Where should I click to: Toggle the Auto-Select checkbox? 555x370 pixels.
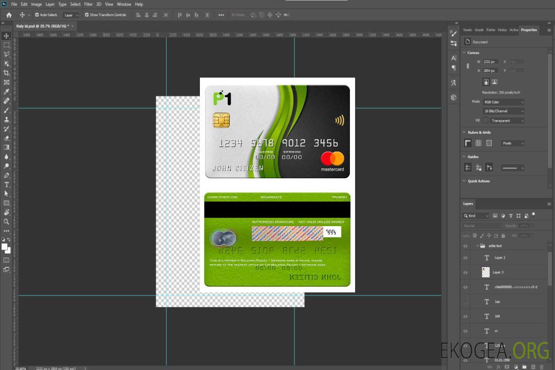37,15
